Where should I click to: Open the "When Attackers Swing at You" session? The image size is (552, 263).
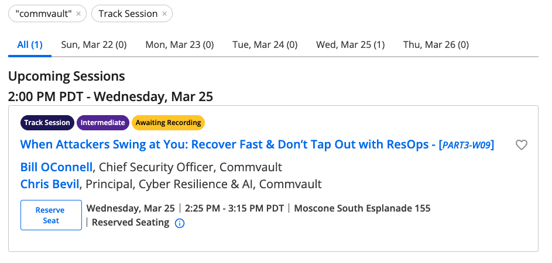tap(228, 144)
